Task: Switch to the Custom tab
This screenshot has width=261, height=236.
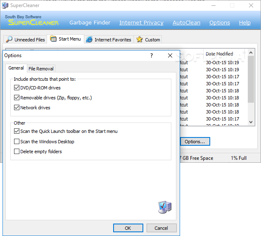Action: point(148,40)
